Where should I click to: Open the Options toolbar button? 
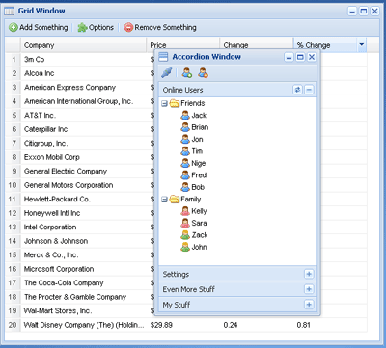click(x=96, y=27)
